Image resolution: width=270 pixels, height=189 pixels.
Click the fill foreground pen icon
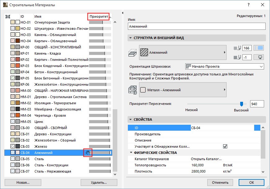[237, 48]
